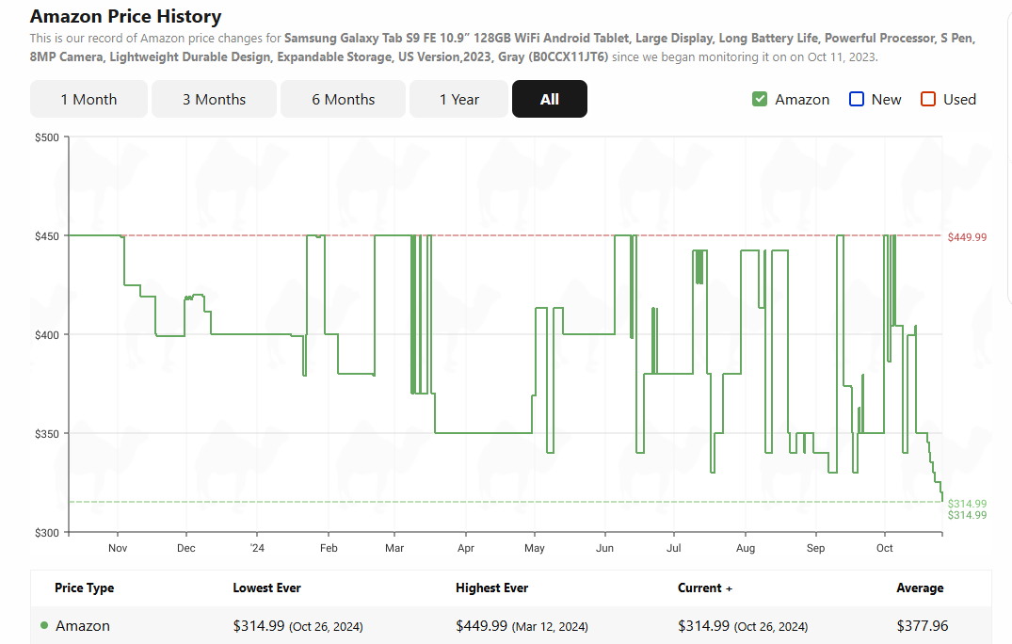Select the 1 Month range tab
The width and height of the screenshot is (1012, 644).
[89, 100]
